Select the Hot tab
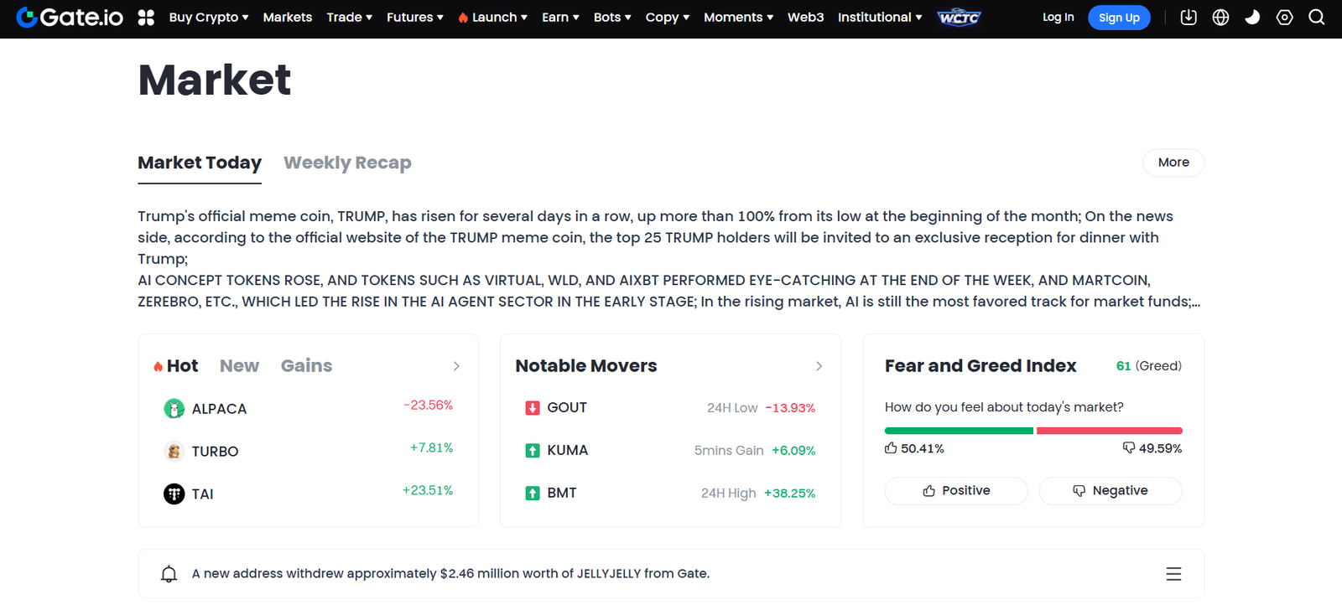The width and height of the screenshot is (1342, 610). 182,366
